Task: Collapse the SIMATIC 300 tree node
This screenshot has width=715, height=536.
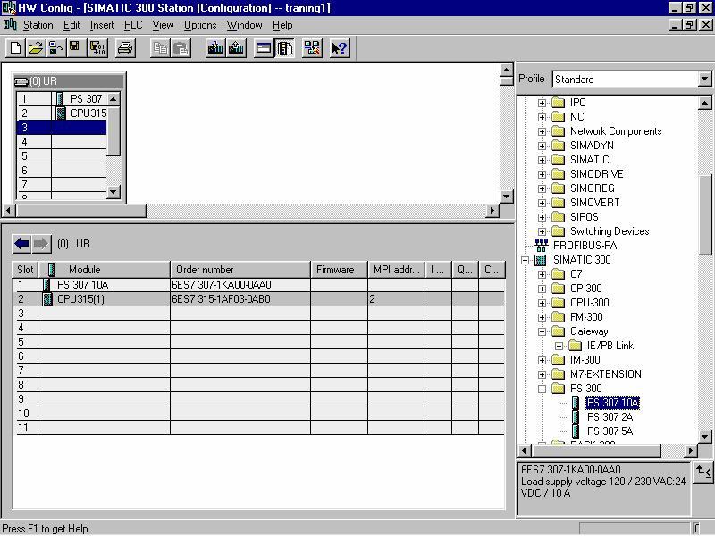Action: [x=526, y=260]
